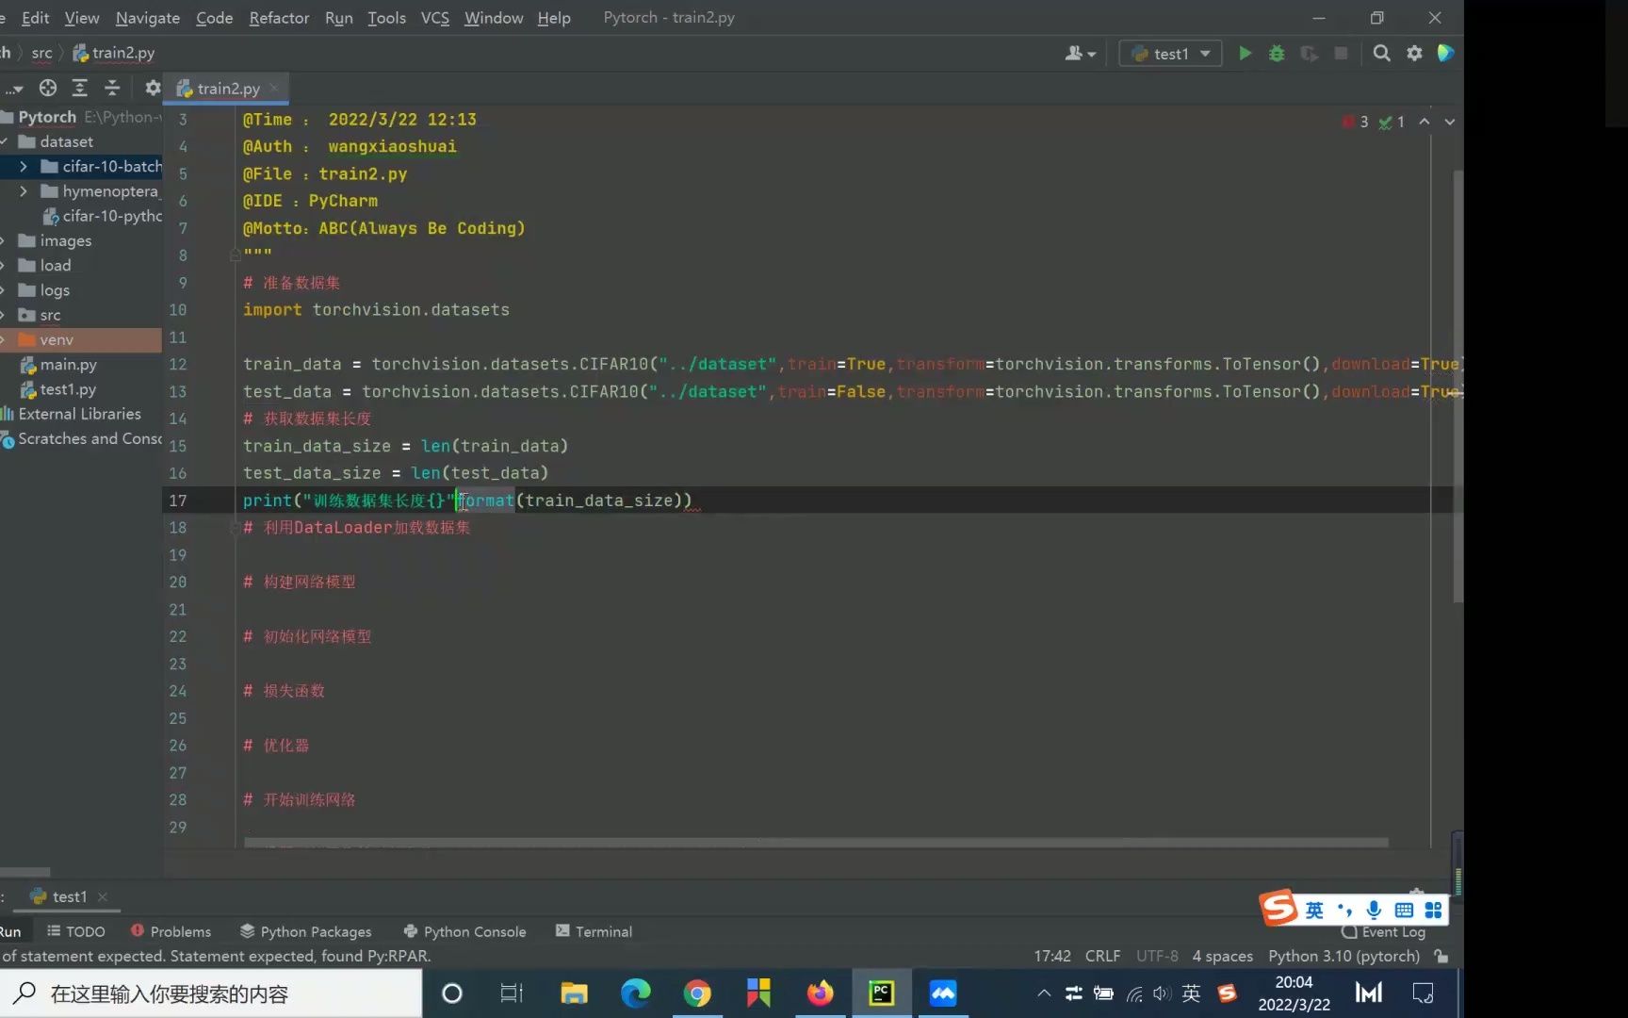The image size is (1628, 1018).
Task: Click the 17:42 cursor position in status bar
Action: (1052, 956)
